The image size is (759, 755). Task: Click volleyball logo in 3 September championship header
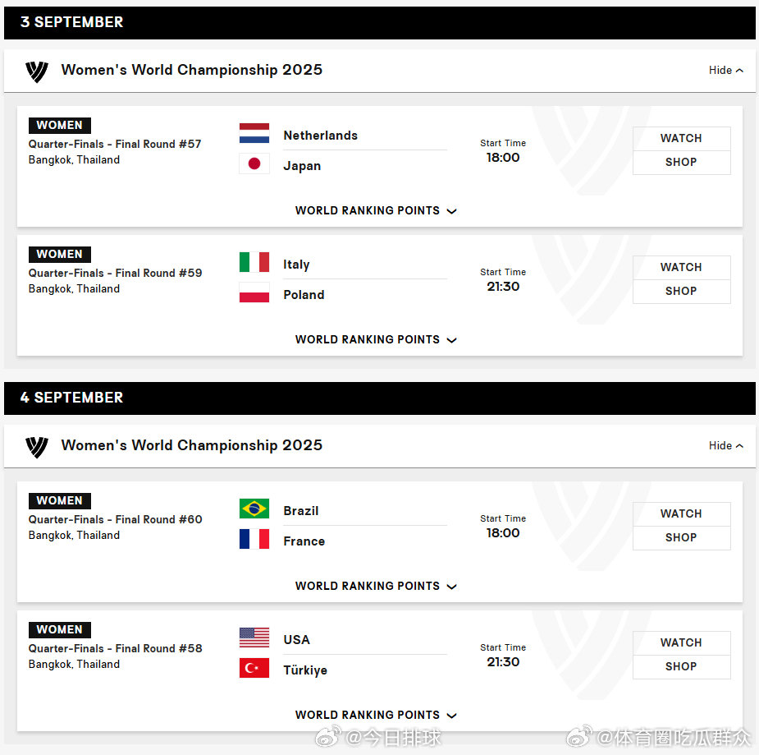(x=37, y=71)
